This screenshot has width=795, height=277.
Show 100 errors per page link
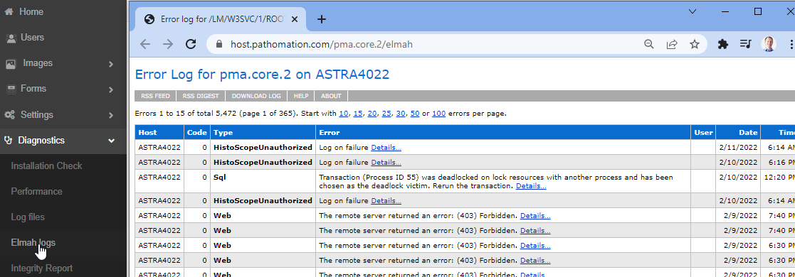point(438,114)
